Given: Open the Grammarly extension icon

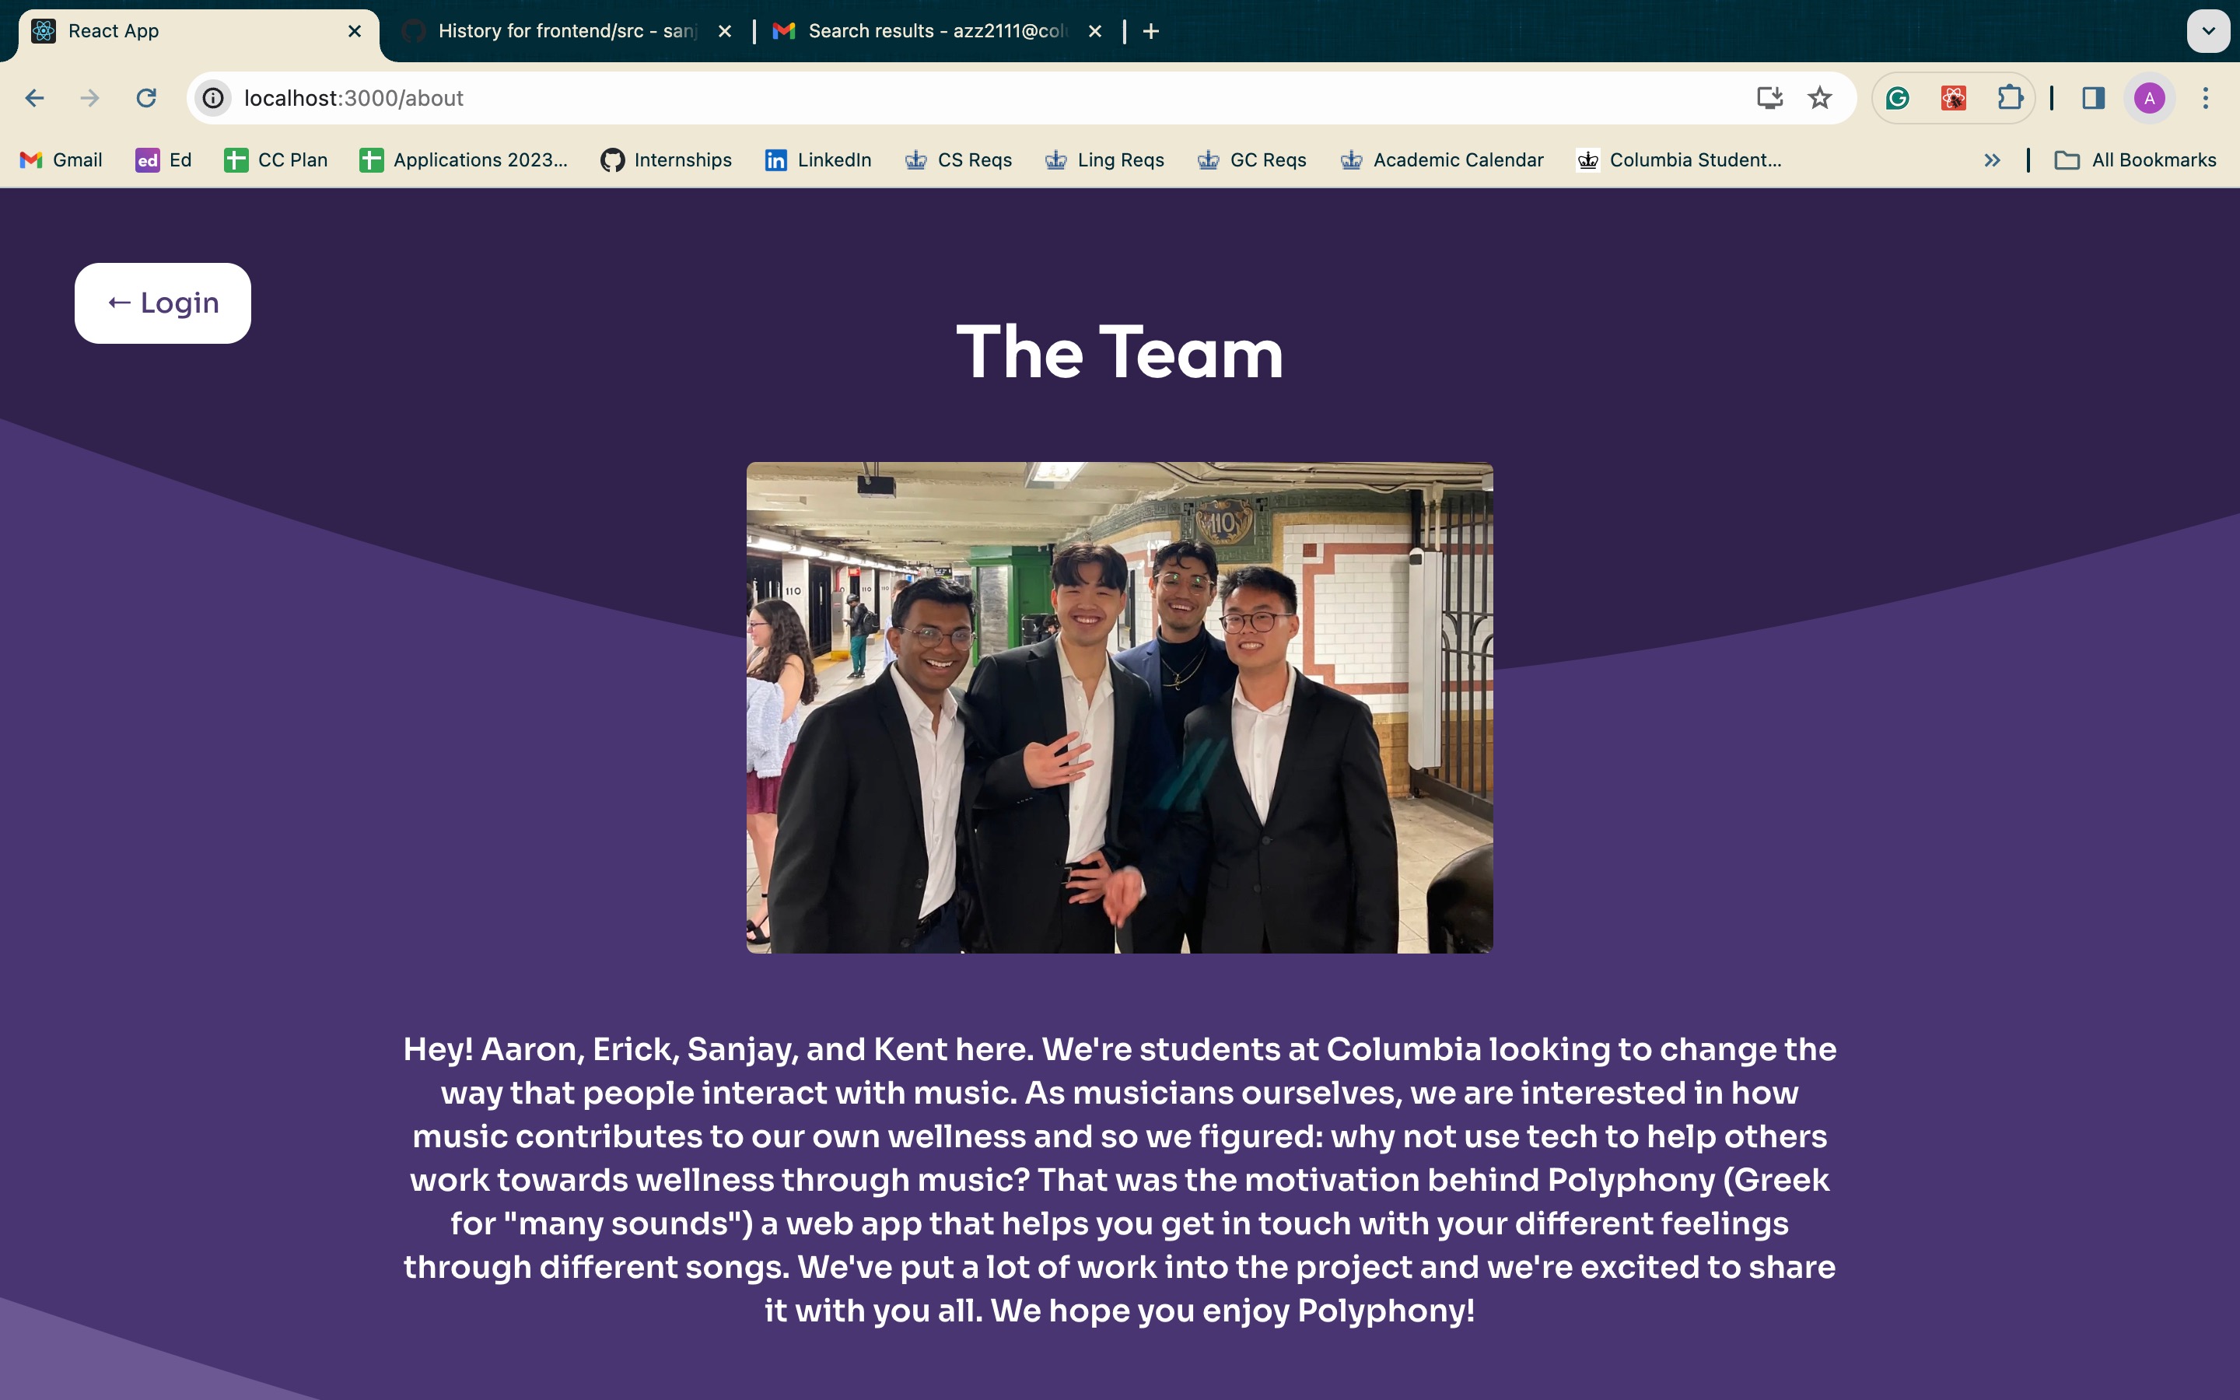Looking at the screenshot, I should coord(1898,98).
